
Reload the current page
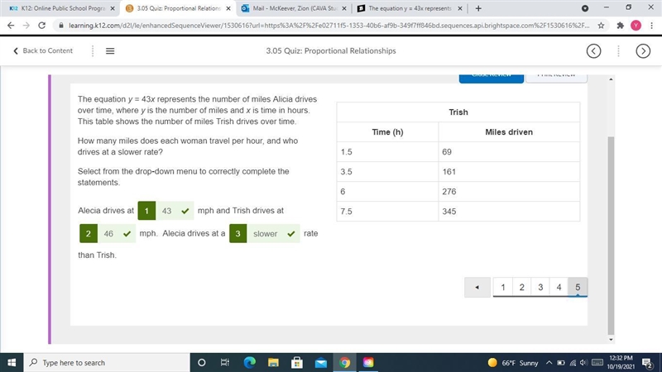point(42,26)
